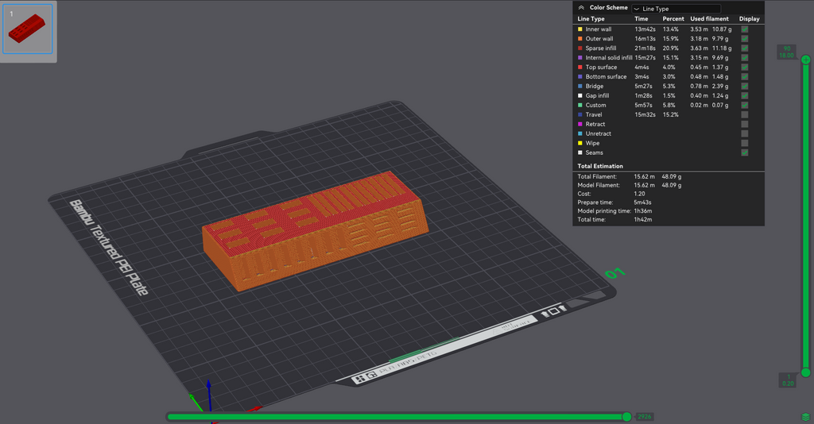Click Total time 1h42m value
814x424 pixels.
(x=642, y=219)
